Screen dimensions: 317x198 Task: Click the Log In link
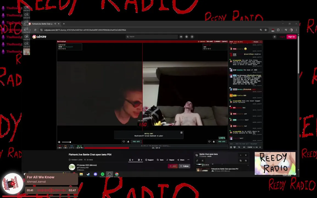point(282,37)
